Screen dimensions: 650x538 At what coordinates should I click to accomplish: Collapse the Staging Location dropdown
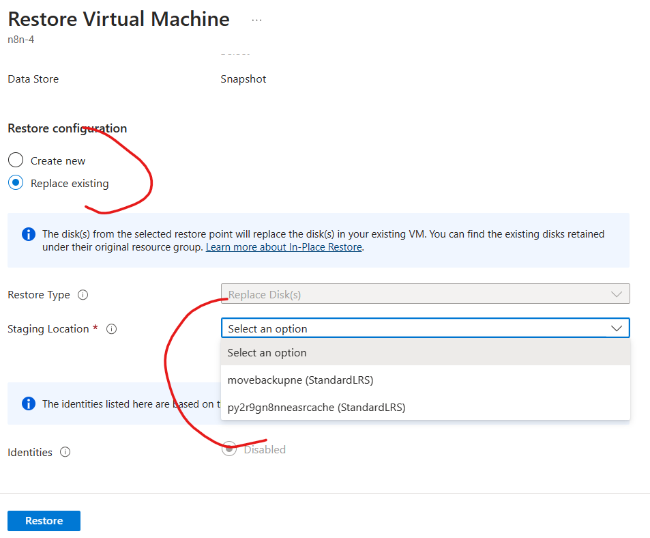[616, 328]
